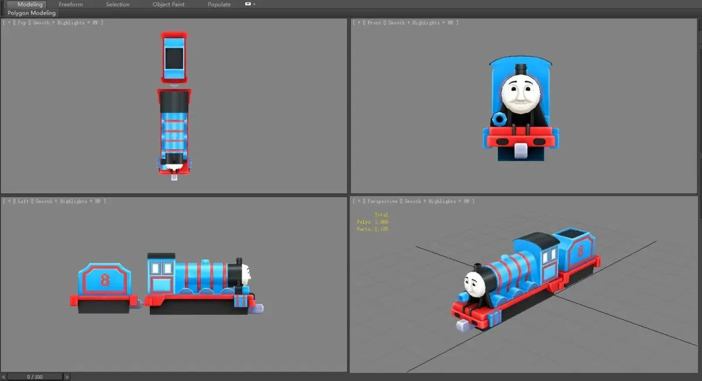The width and height of the screenshot is (702, 381).
Task: Select the train face in Front viewport
Action: (x=520, y=95)
